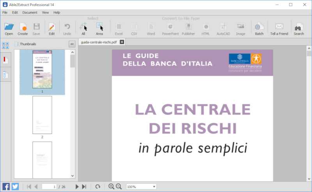The width and height of the screenshot is (312, 192).
Task: Select All content tool
Action: coord(83,29)
